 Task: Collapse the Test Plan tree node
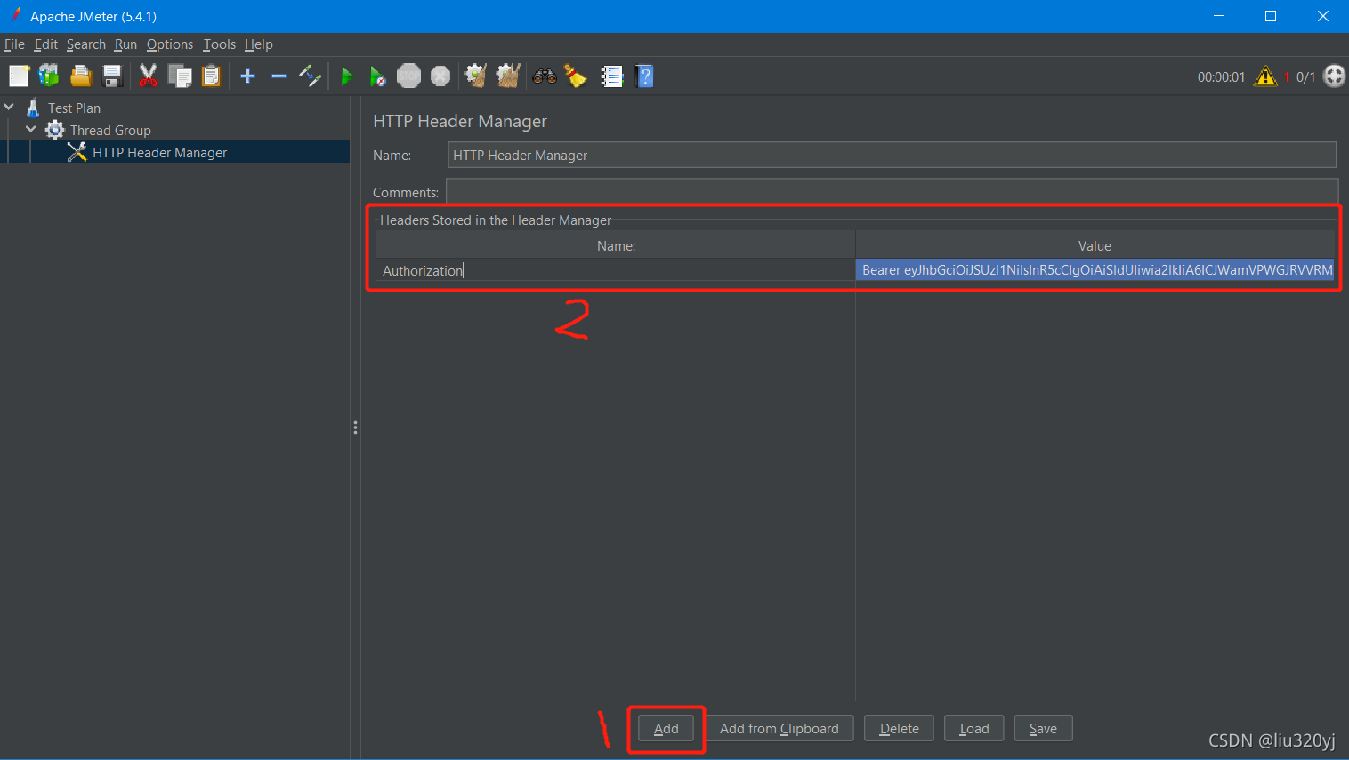point(10,107)
